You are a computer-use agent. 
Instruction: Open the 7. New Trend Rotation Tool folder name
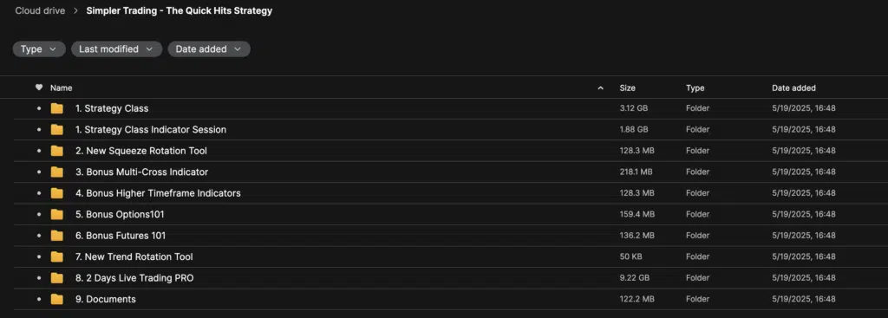tap(134, 256)
